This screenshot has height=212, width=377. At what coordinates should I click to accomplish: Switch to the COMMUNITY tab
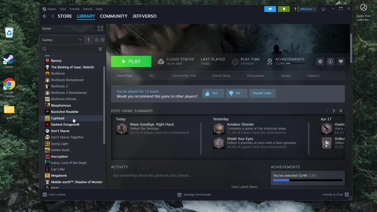114,16
